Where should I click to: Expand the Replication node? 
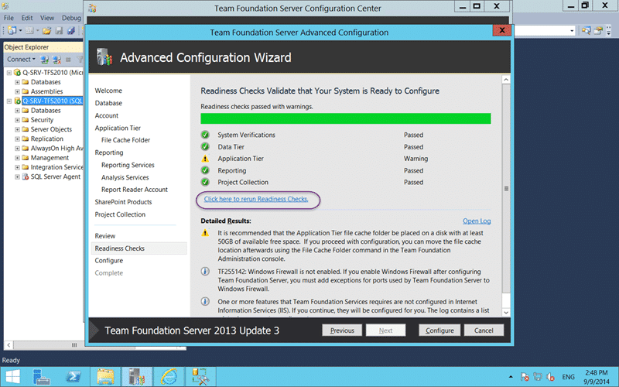click(17, 139)
